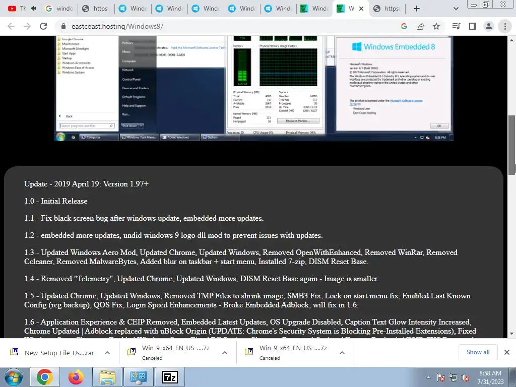Open a new tab with plus button

pyautogui.click(x=417, y=9)
